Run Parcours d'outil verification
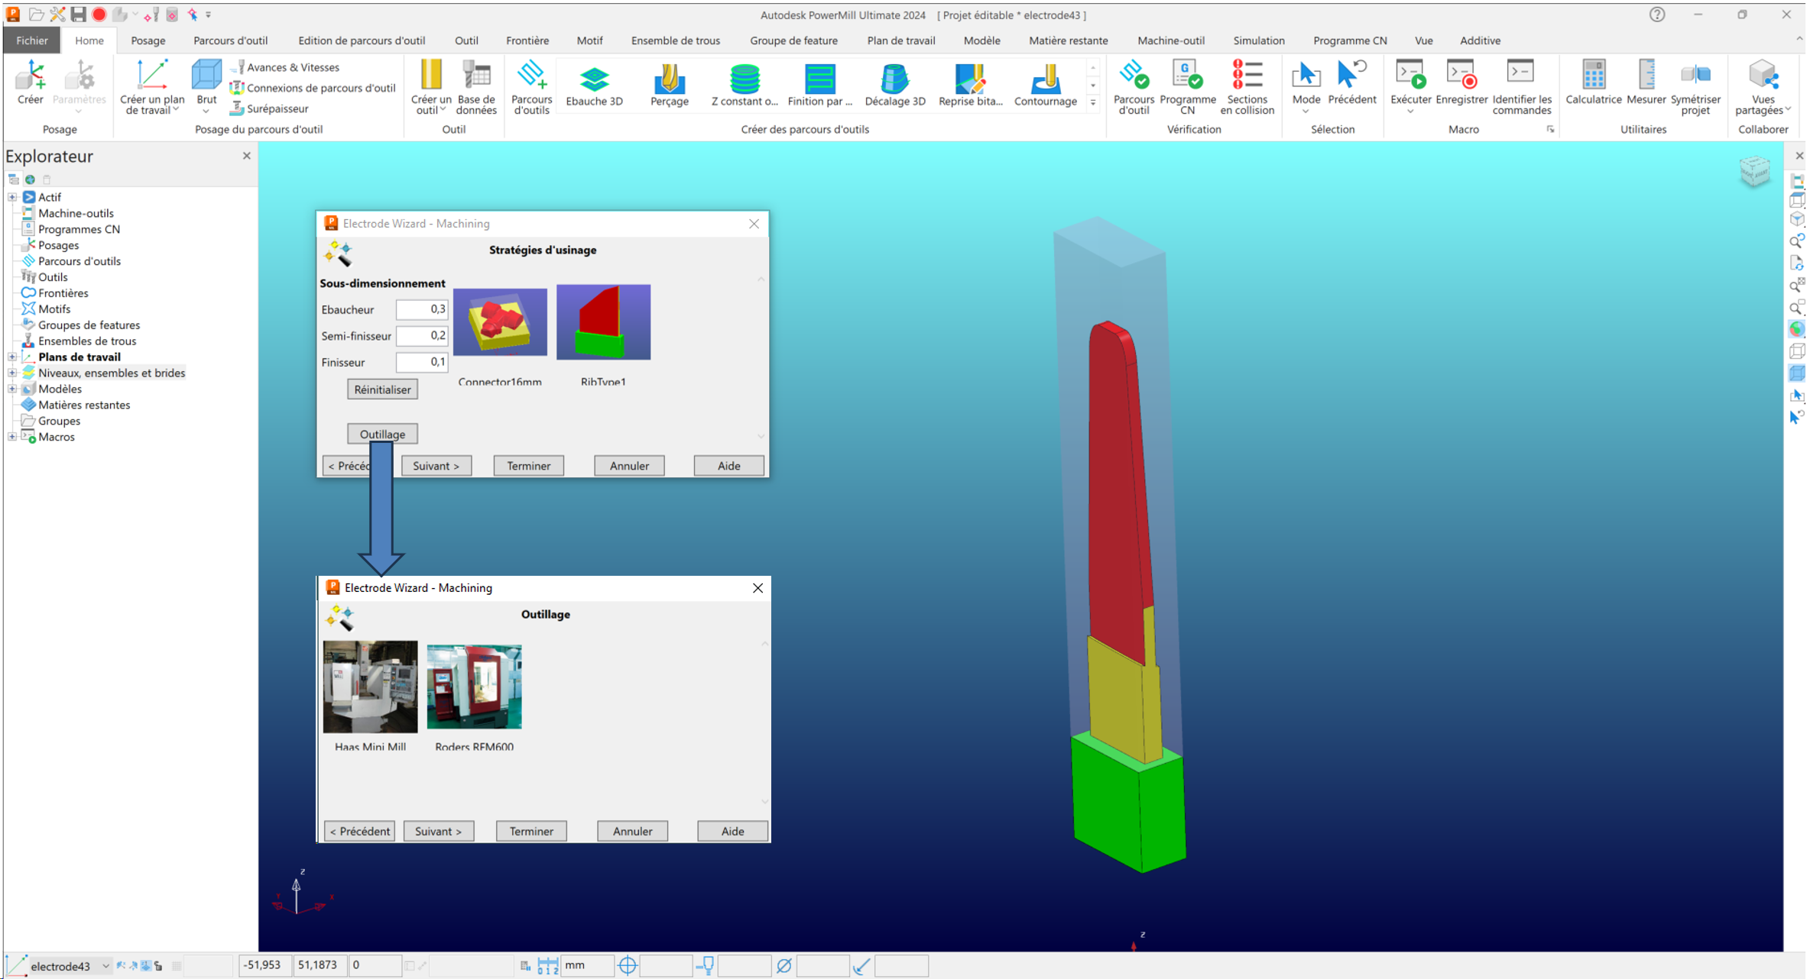This screenshot has height=979, width=1807. (1133, 86)
